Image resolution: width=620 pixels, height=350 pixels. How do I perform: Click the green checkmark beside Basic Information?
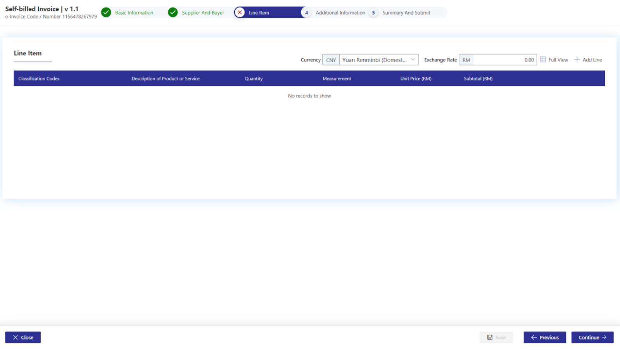point(106,12)
